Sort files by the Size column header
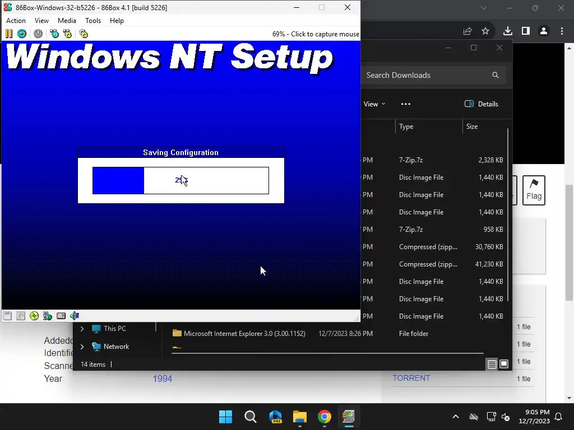 tap(484, 127)
